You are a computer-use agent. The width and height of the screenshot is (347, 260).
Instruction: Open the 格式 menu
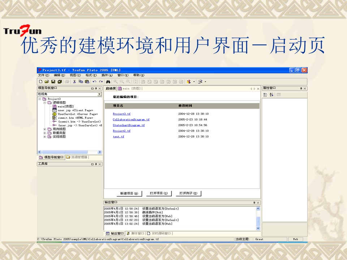91,75
